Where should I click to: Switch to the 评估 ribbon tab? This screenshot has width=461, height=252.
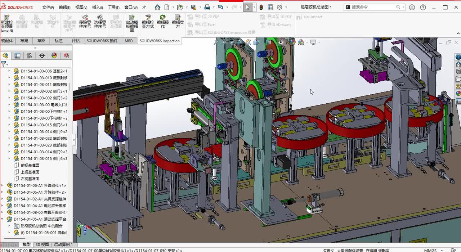click(75, 41)
